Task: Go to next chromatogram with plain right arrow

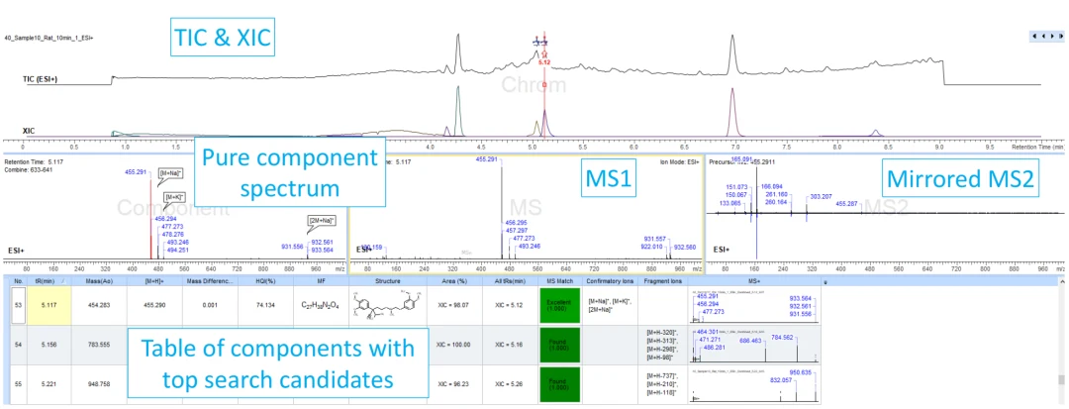Action: pyautogui.click(x=1050, y=36)
